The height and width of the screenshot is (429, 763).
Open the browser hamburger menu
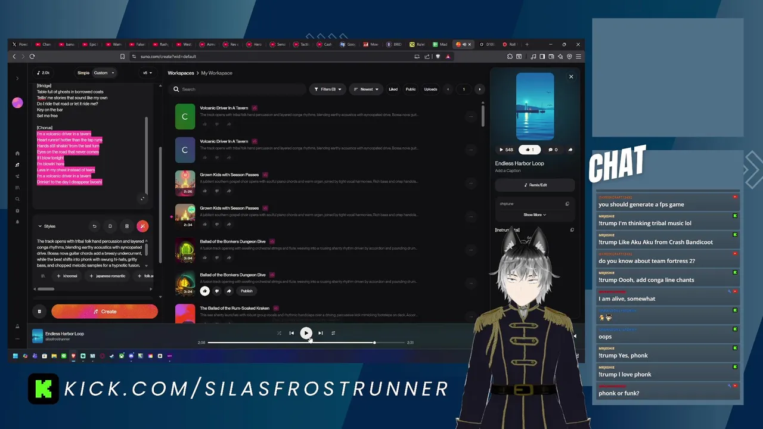click(x=578, y=57)
